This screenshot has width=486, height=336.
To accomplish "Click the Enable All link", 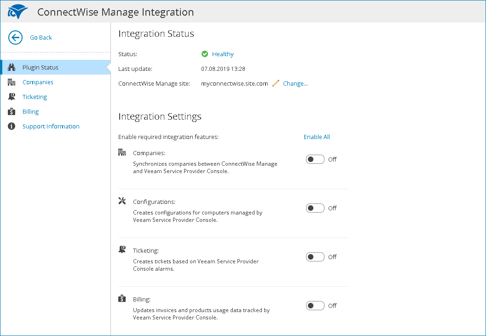I will tap(317, 137).
